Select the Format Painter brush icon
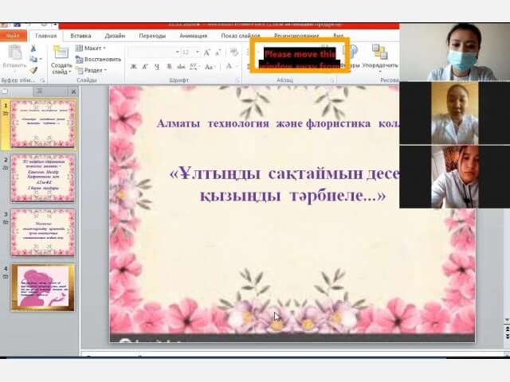This screenshot has height=382, width=510. click(x=33, y=70)
